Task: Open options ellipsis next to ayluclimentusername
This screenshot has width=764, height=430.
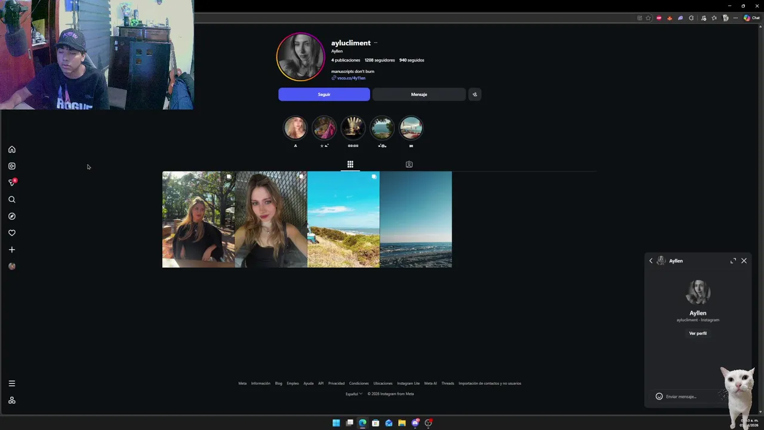Action: tap(375, 43)
